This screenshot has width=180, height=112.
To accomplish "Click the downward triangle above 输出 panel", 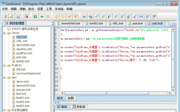I will 58,102.
